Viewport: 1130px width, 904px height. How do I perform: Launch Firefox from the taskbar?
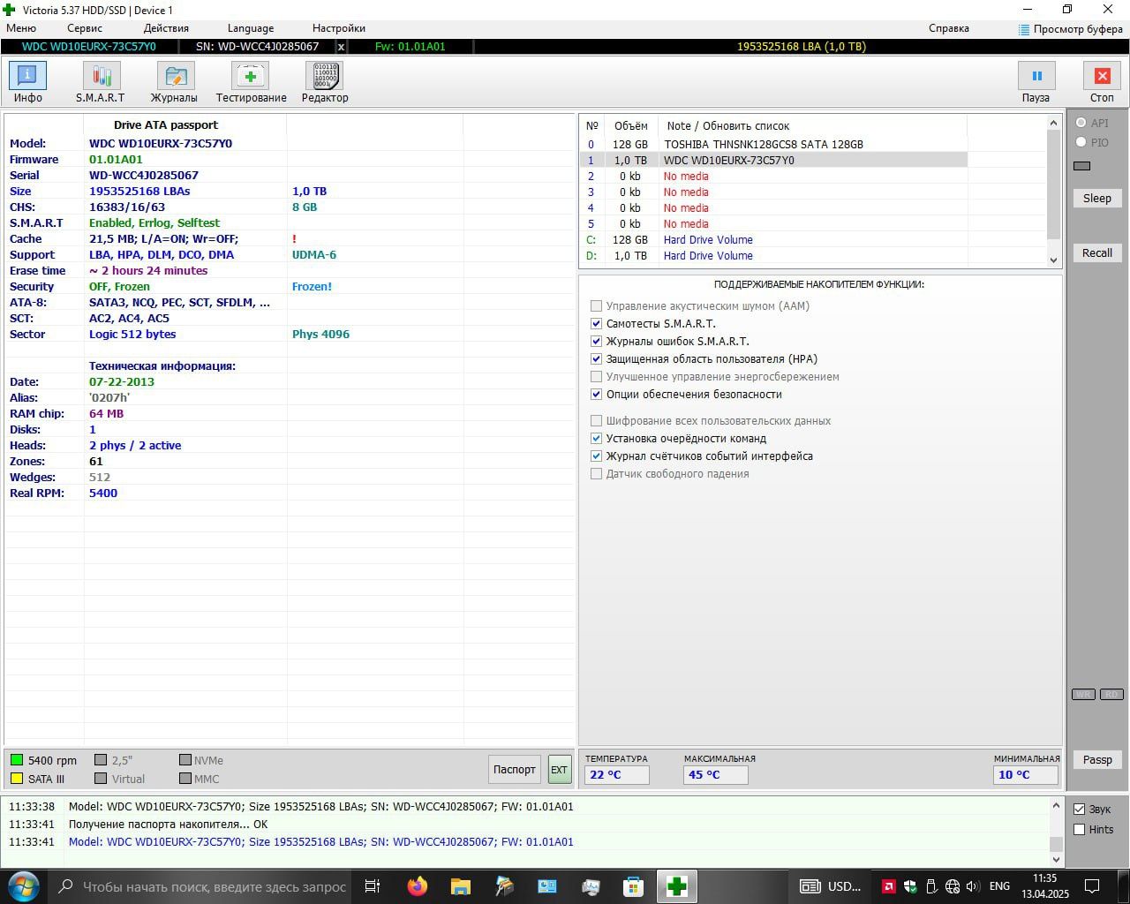click(x=418, y=886)
